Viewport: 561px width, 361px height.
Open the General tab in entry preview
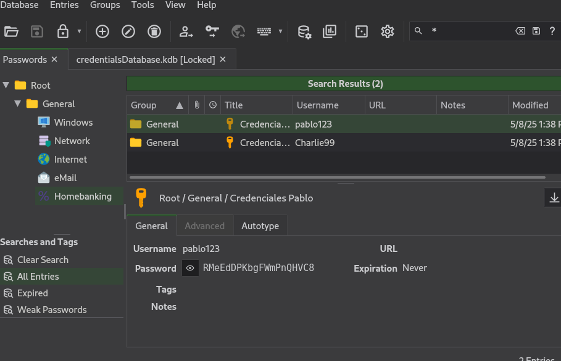coord(152,226)
